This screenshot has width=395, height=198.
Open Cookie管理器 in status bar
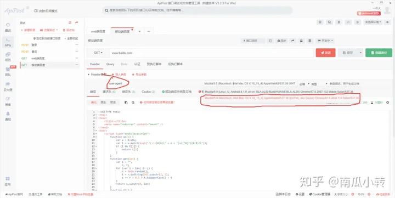coord(320,194)
